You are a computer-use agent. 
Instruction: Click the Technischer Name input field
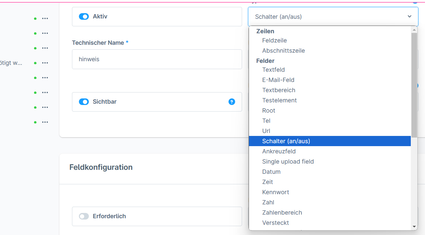click(x=157, y=59)
